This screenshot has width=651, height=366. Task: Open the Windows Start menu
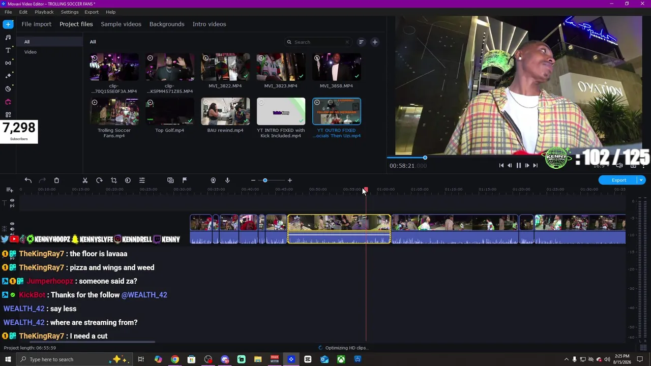[8, 359]
